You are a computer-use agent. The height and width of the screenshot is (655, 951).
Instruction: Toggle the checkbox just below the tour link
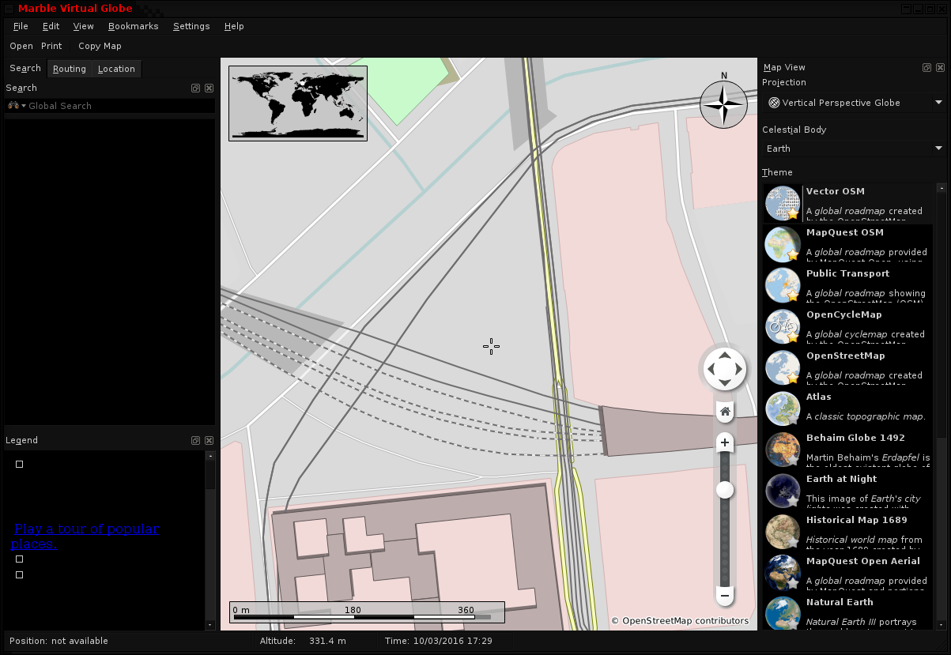point(20,559)
